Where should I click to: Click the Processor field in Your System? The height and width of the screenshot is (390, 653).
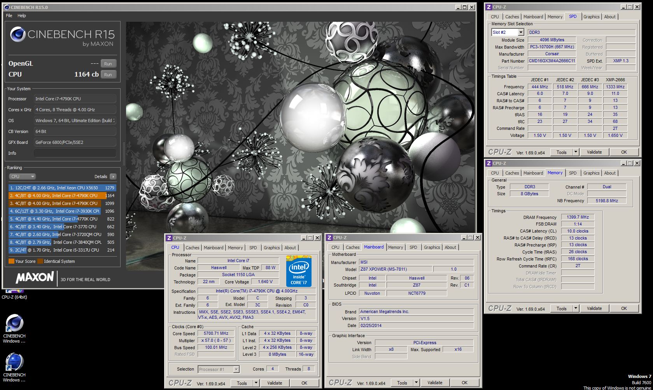[75, 99]
